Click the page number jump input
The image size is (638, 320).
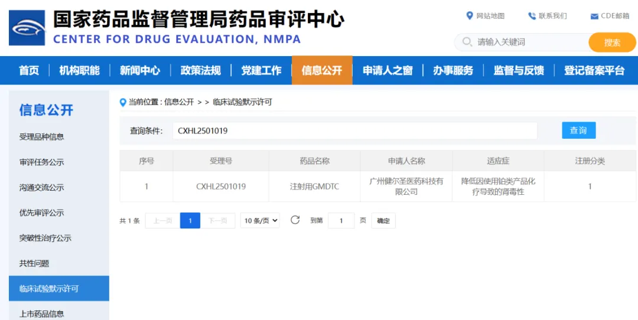[x=341, y=221]
